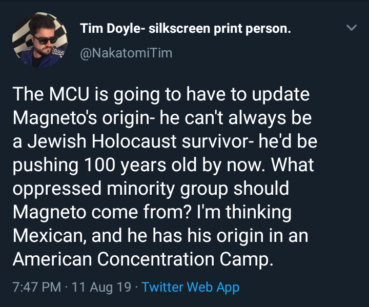
Task: Click the 7:47 PM timestamp
Action: pyautogui.click(x=36, y=287)
